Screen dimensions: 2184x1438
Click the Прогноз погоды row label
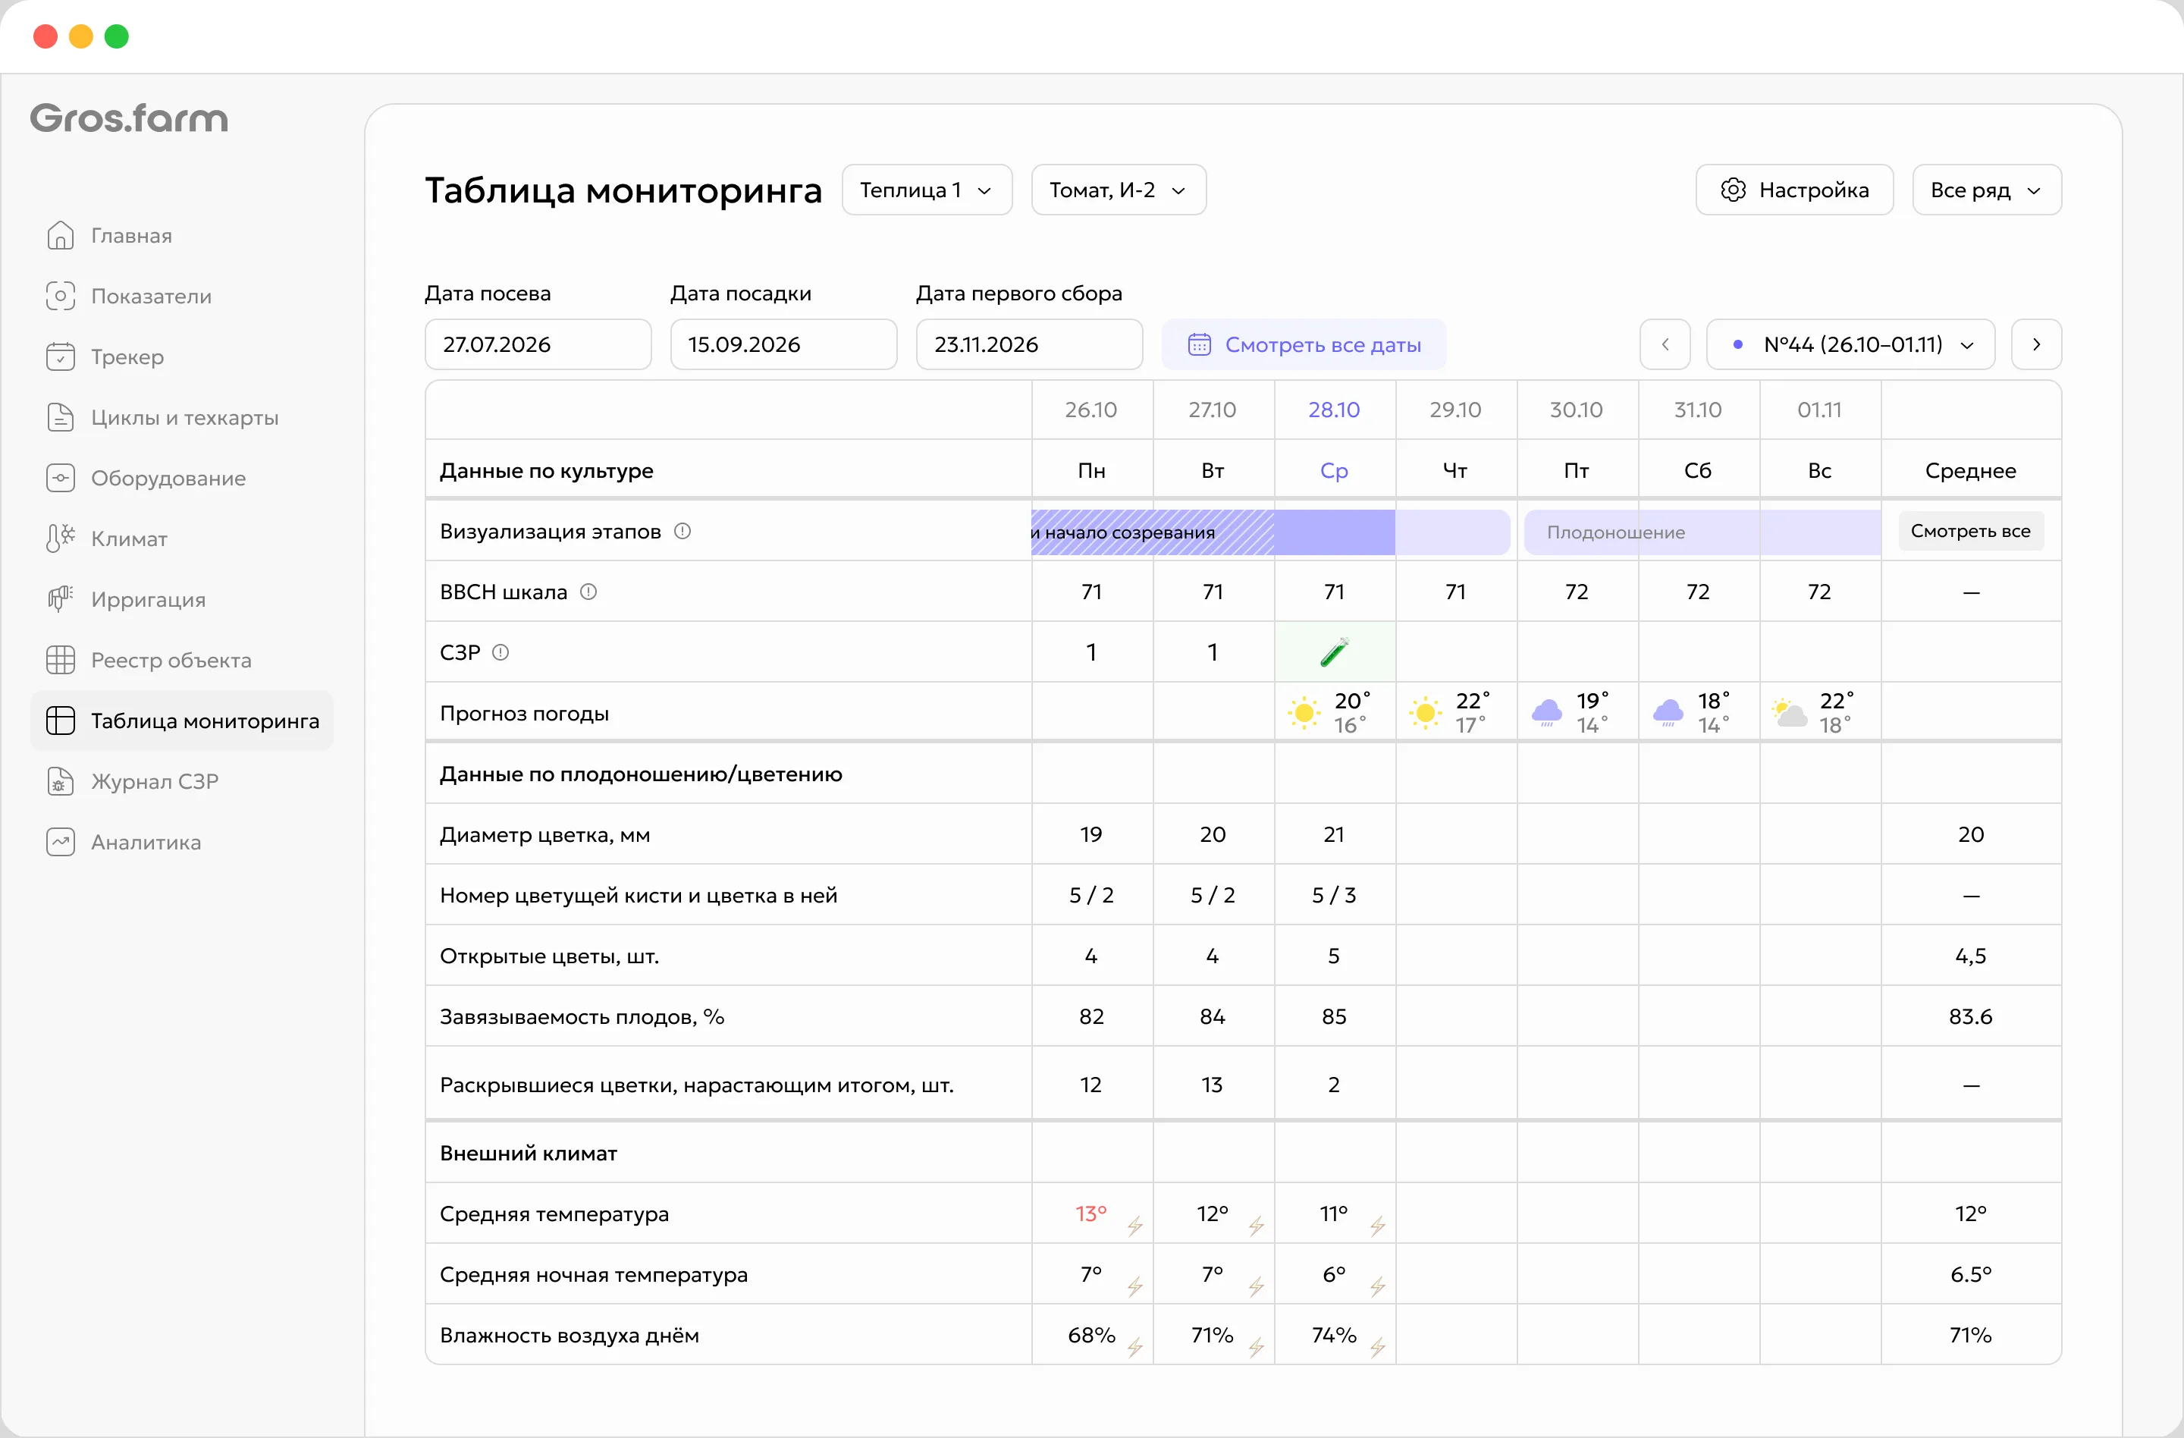coord(524,713)
